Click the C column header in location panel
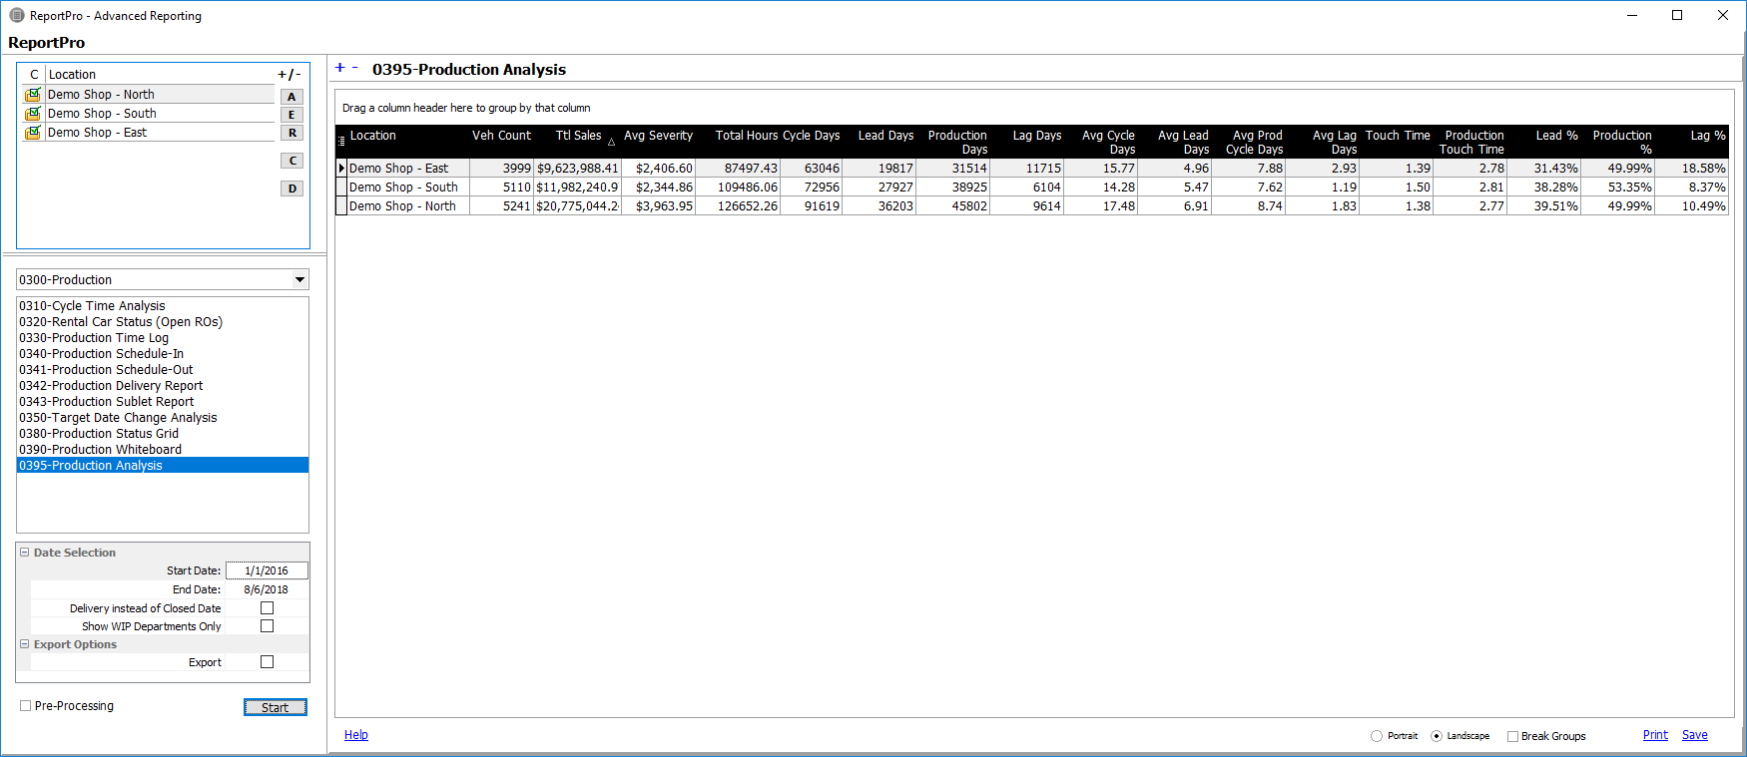The image size is (1747, 757). [34, 75]
